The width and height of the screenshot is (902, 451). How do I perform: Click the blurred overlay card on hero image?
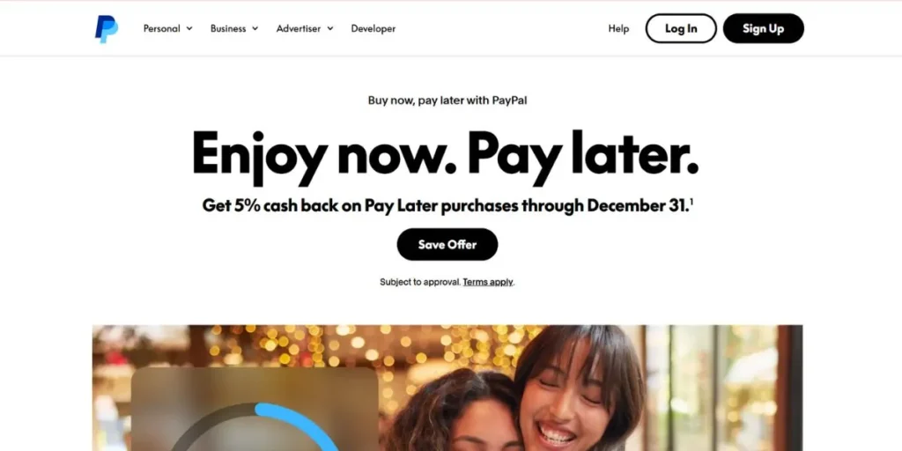click(255, 409)
